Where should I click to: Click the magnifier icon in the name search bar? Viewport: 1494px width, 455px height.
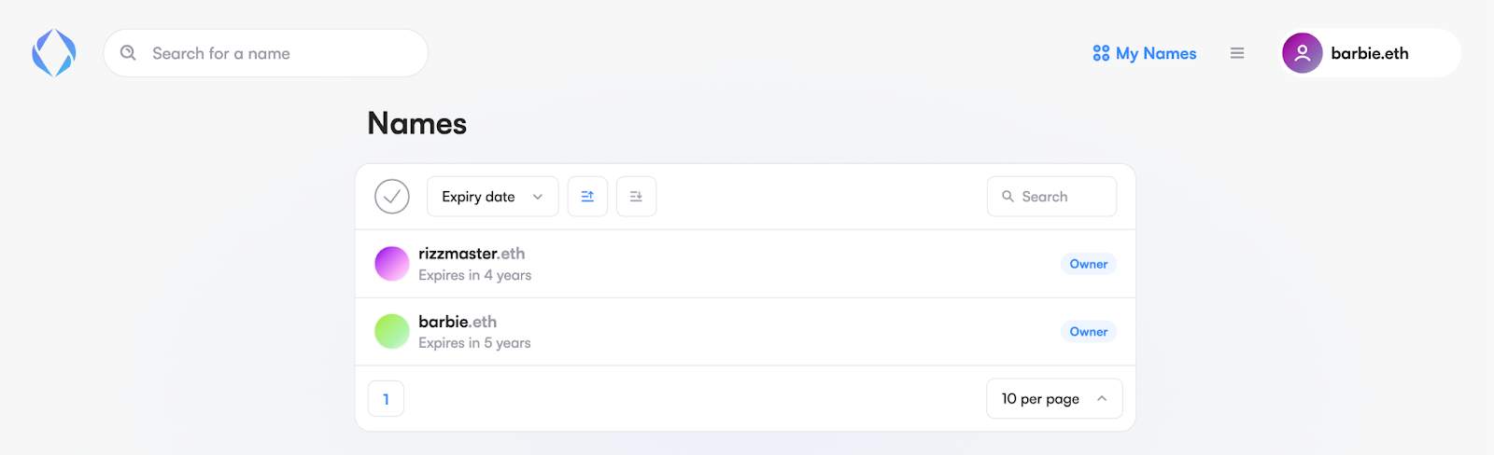coord(129,53)
